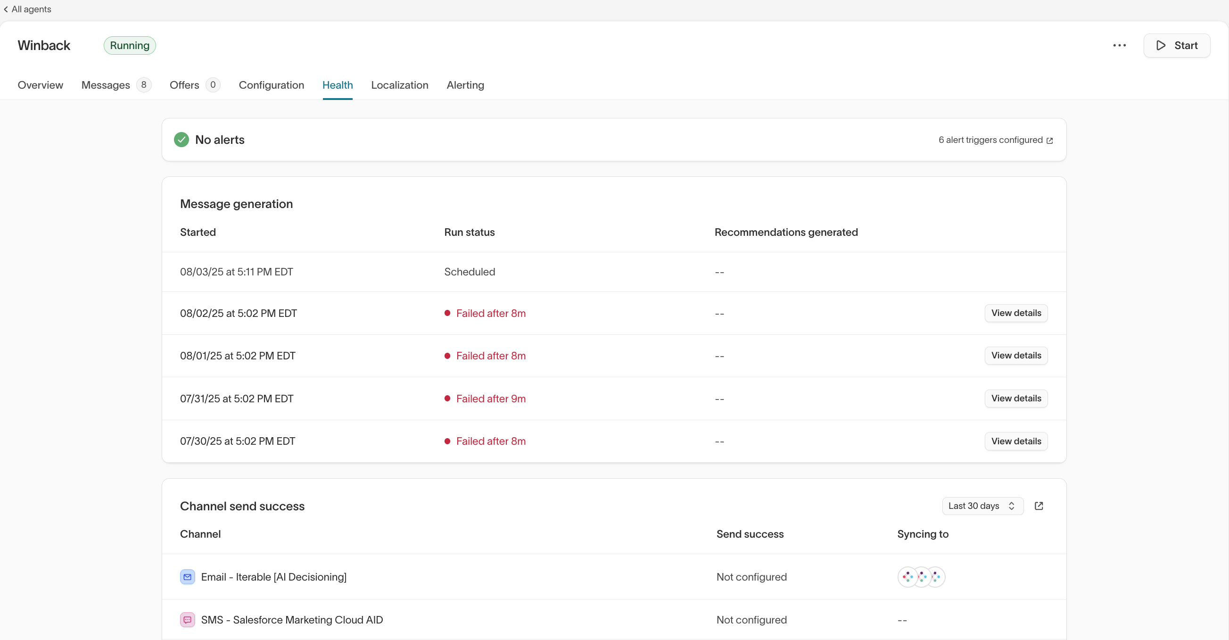Select the Health tab
This screenshot has height=640, width=1229.
[338, 85]
